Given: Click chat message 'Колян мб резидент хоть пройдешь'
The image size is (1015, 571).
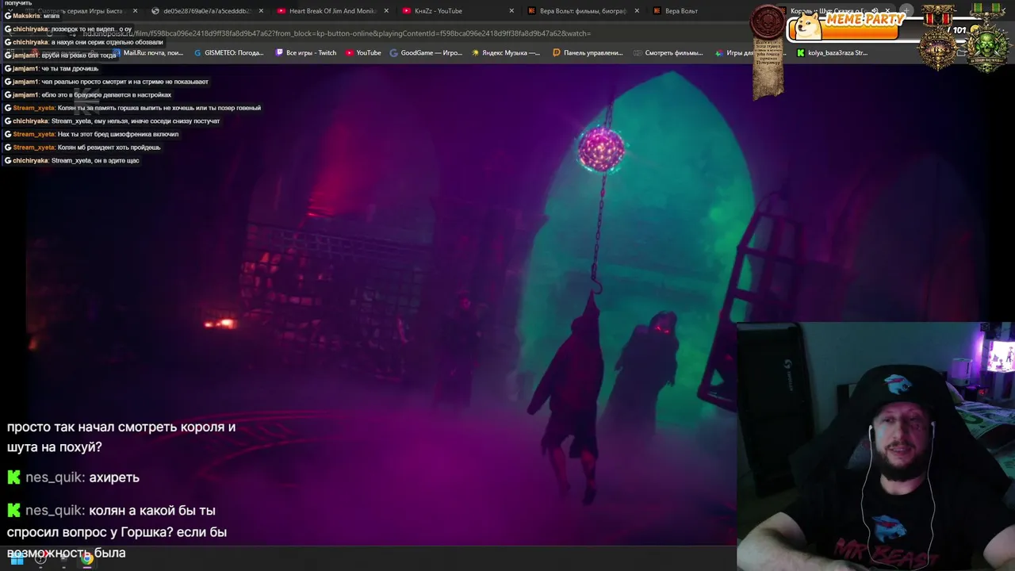Looking at the screenshot, I should click(82, 148).
